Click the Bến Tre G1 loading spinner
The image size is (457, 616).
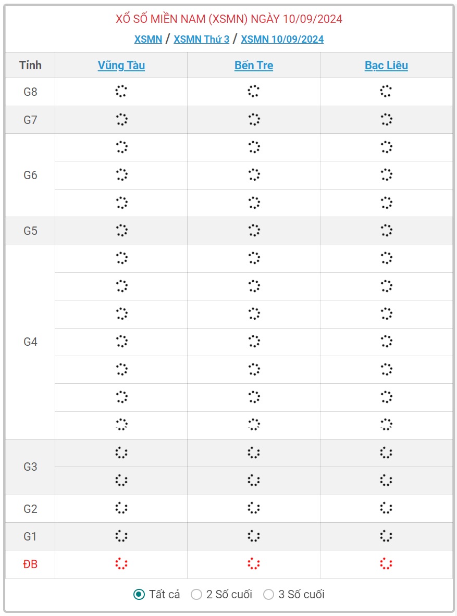[254, 536]
